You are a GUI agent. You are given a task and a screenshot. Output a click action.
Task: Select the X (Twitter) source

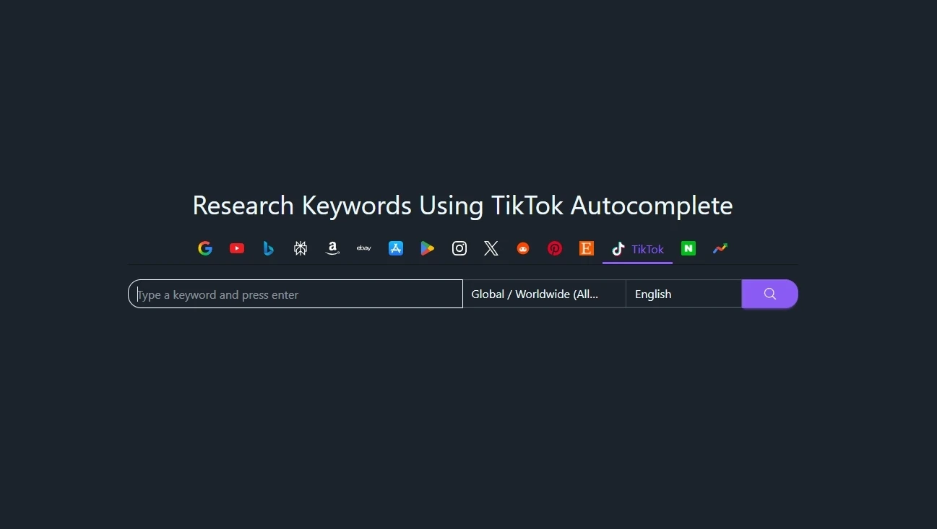491,248
